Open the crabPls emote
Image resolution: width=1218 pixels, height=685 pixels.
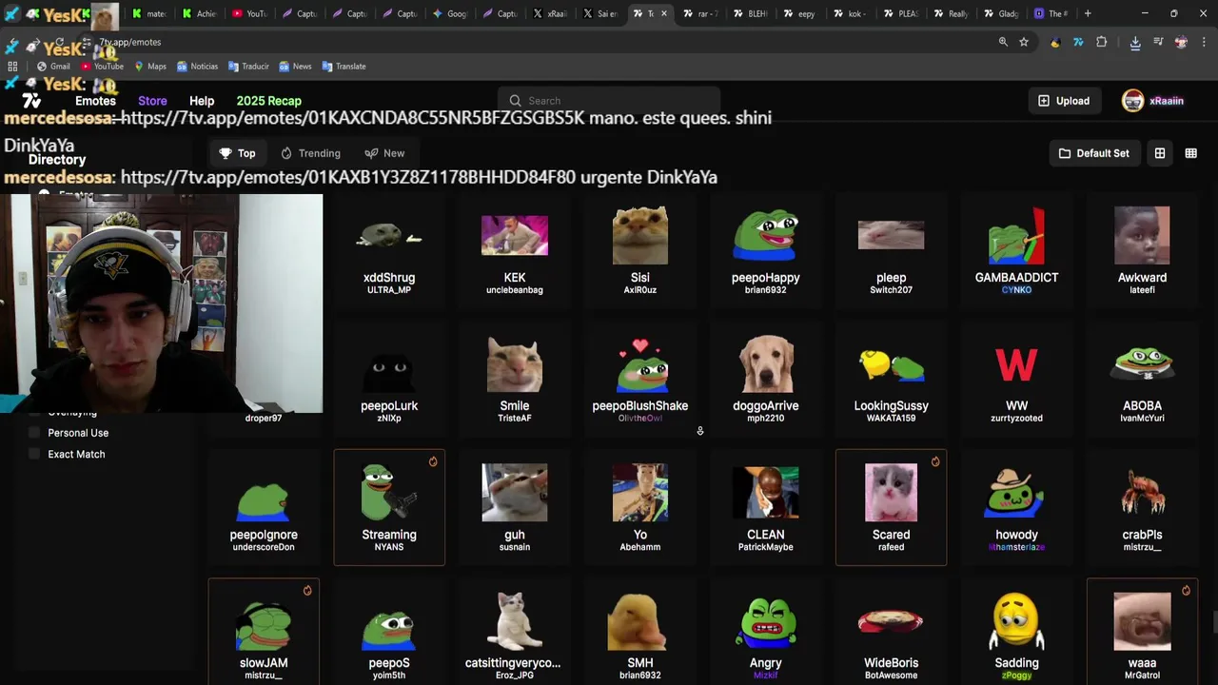pyautogui.click(x=1142, y=507)
